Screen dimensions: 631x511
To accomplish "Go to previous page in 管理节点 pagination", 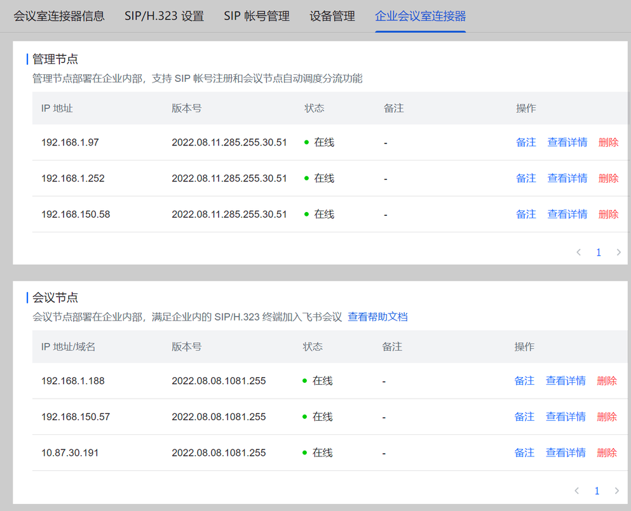I will (x=579, y=253).
